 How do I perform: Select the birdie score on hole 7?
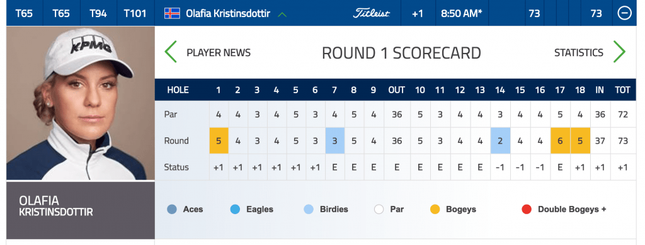click(335, 140)
